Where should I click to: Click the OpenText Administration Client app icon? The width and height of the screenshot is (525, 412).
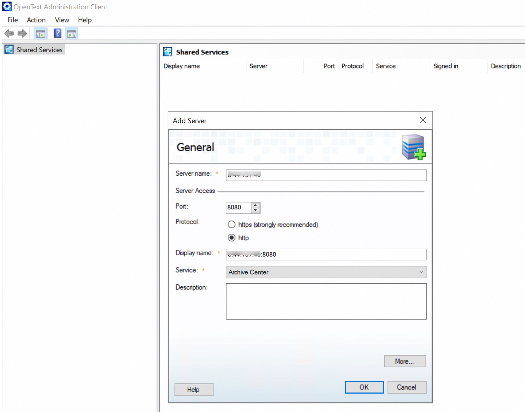pyautogui.click(x=7, y=6)
